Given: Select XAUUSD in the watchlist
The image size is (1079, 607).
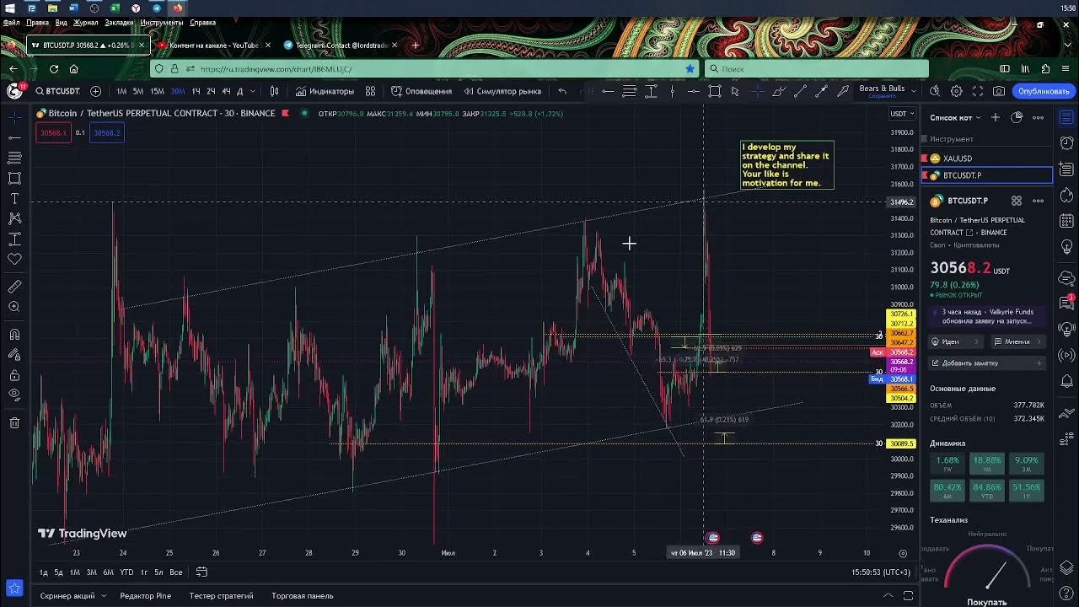Looking at the screenshot, I should (x=987, y=158).
